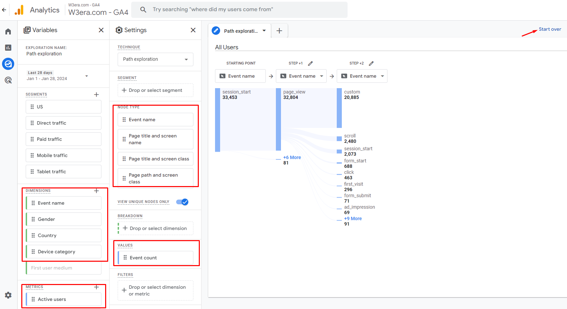Add a new metric with plus
This screenshot has width=567, height=309.
[x=96, y=287]
